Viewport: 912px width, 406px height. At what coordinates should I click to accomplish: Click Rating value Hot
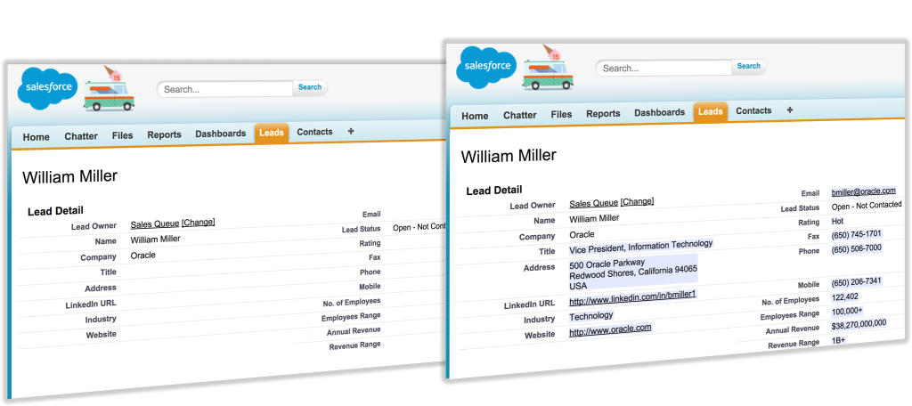tap(837, 222)
